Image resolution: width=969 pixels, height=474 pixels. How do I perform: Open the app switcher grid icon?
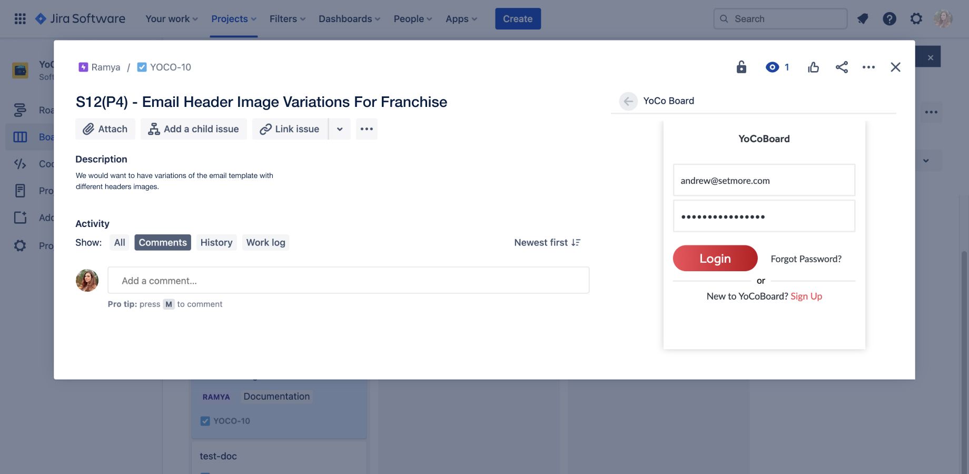point(20,19)
